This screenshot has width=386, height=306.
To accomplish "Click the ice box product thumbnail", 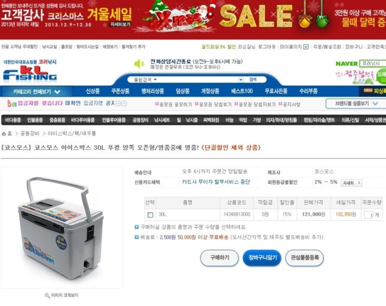I will point(61,227).
